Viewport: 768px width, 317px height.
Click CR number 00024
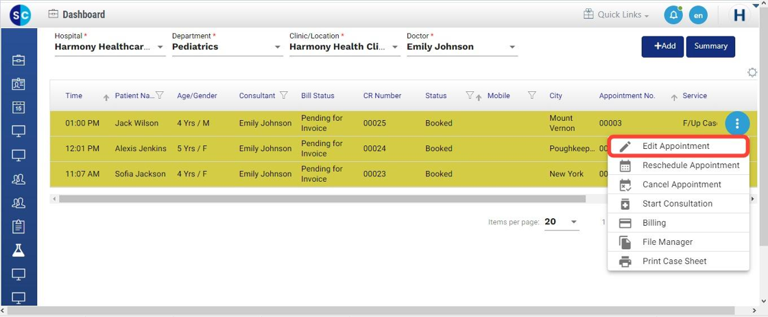(x=373, y=148)
